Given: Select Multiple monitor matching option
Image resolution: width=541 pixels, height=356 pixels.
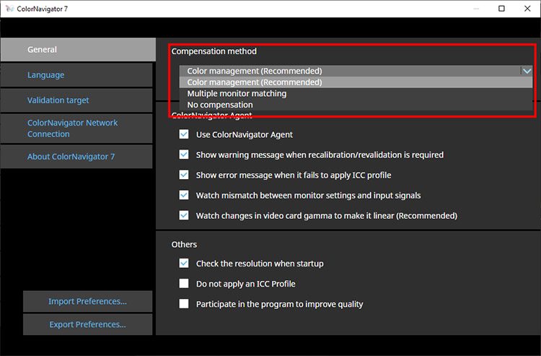Looking at the screenshot, I should pyautogui.click(x=356, y=94).
